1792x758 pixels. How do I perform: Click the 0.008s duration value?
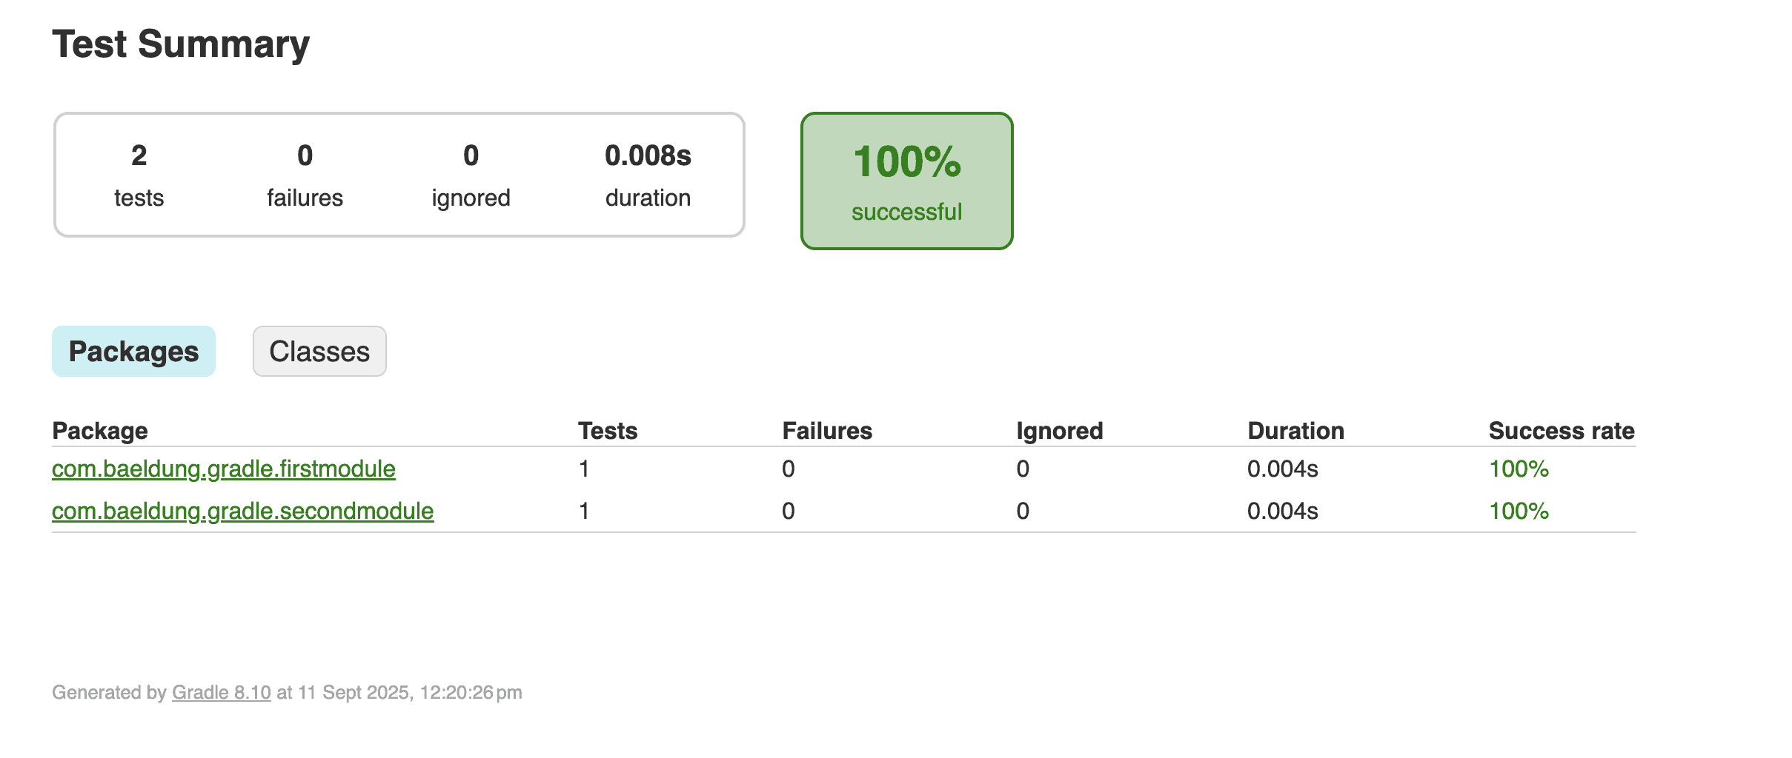648,156
